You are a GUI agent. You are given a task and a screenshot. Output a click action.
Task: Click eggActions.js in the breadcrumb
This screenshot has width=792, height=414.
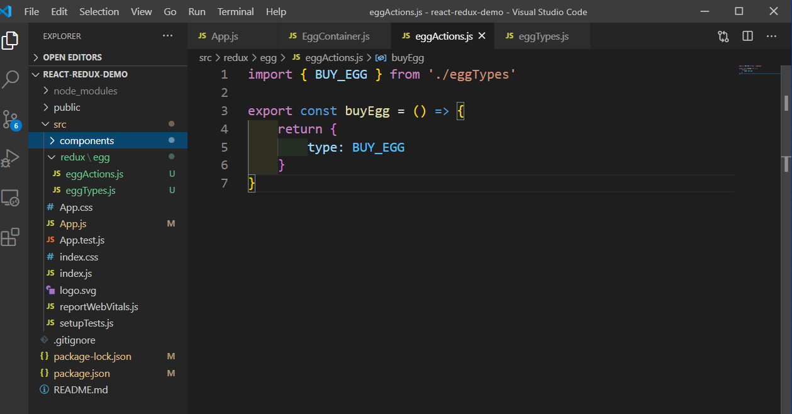click(334, 57)
